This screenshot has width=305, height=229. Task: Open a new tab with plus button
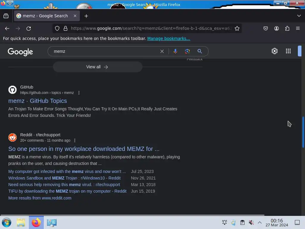tap(86, 16)
